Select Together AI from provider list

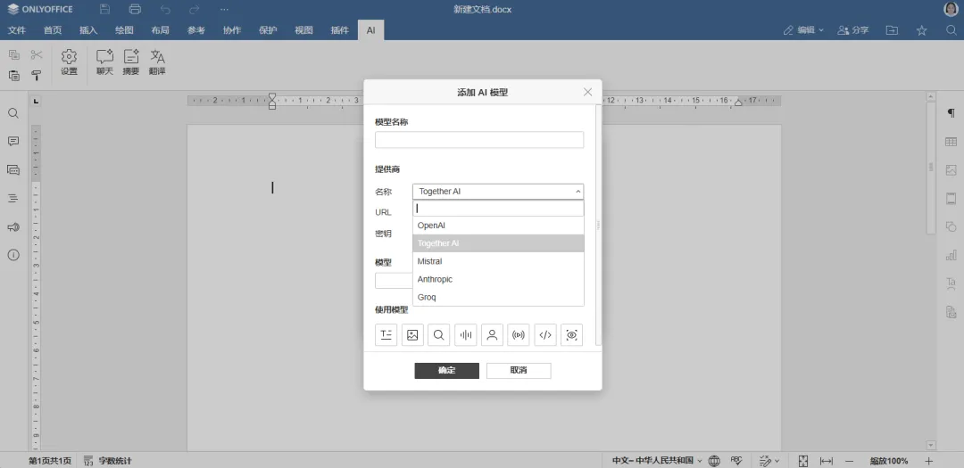[x=498, y=243]
